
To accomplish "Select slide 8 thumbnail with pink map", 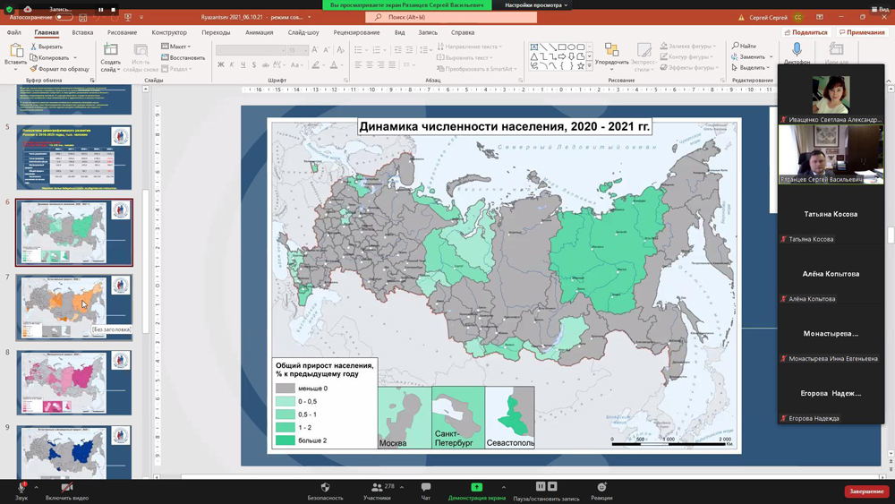I will [x=73, y=382].
